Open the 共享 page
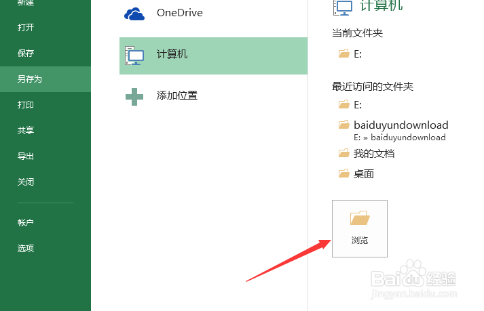 (26, 130)
